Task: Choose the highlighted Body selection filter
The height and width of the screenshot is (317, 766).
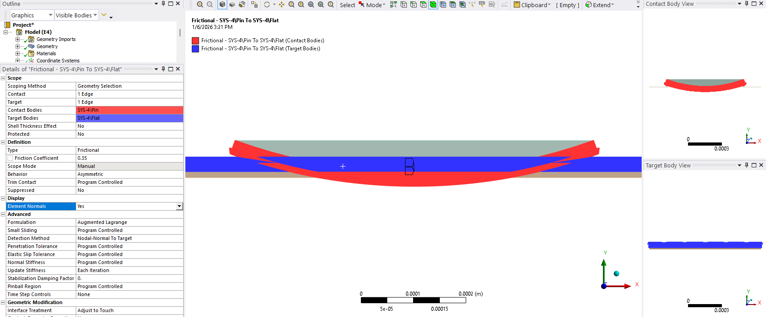Action: [433, 4]
